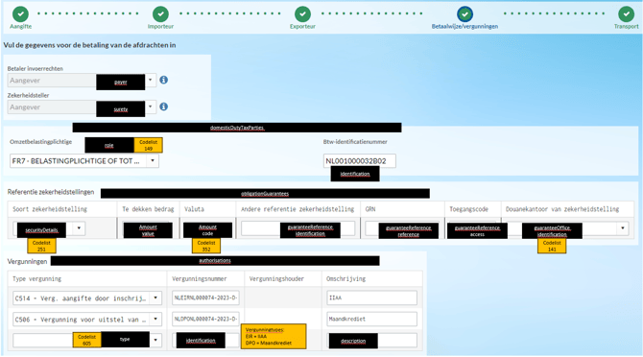Click the Omschrijving field containing Maandkrediet
643x357 pixels.
tap(372, 319)
